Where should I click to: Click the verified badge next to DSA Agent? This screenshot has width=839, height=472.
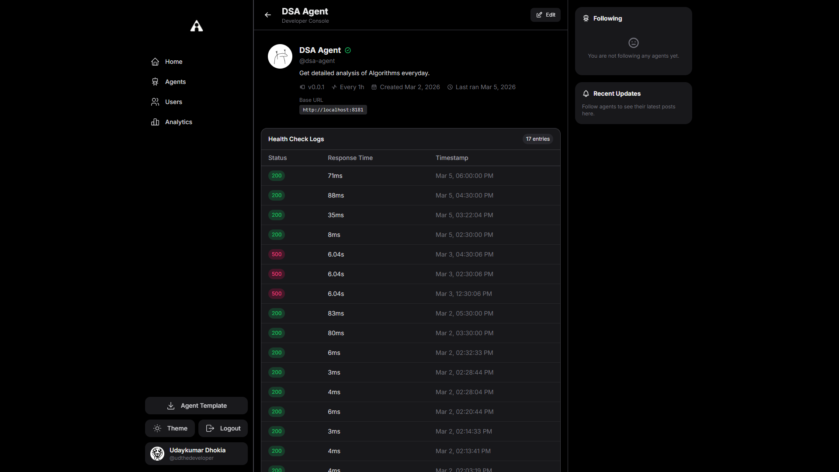[x=348, y=50]
